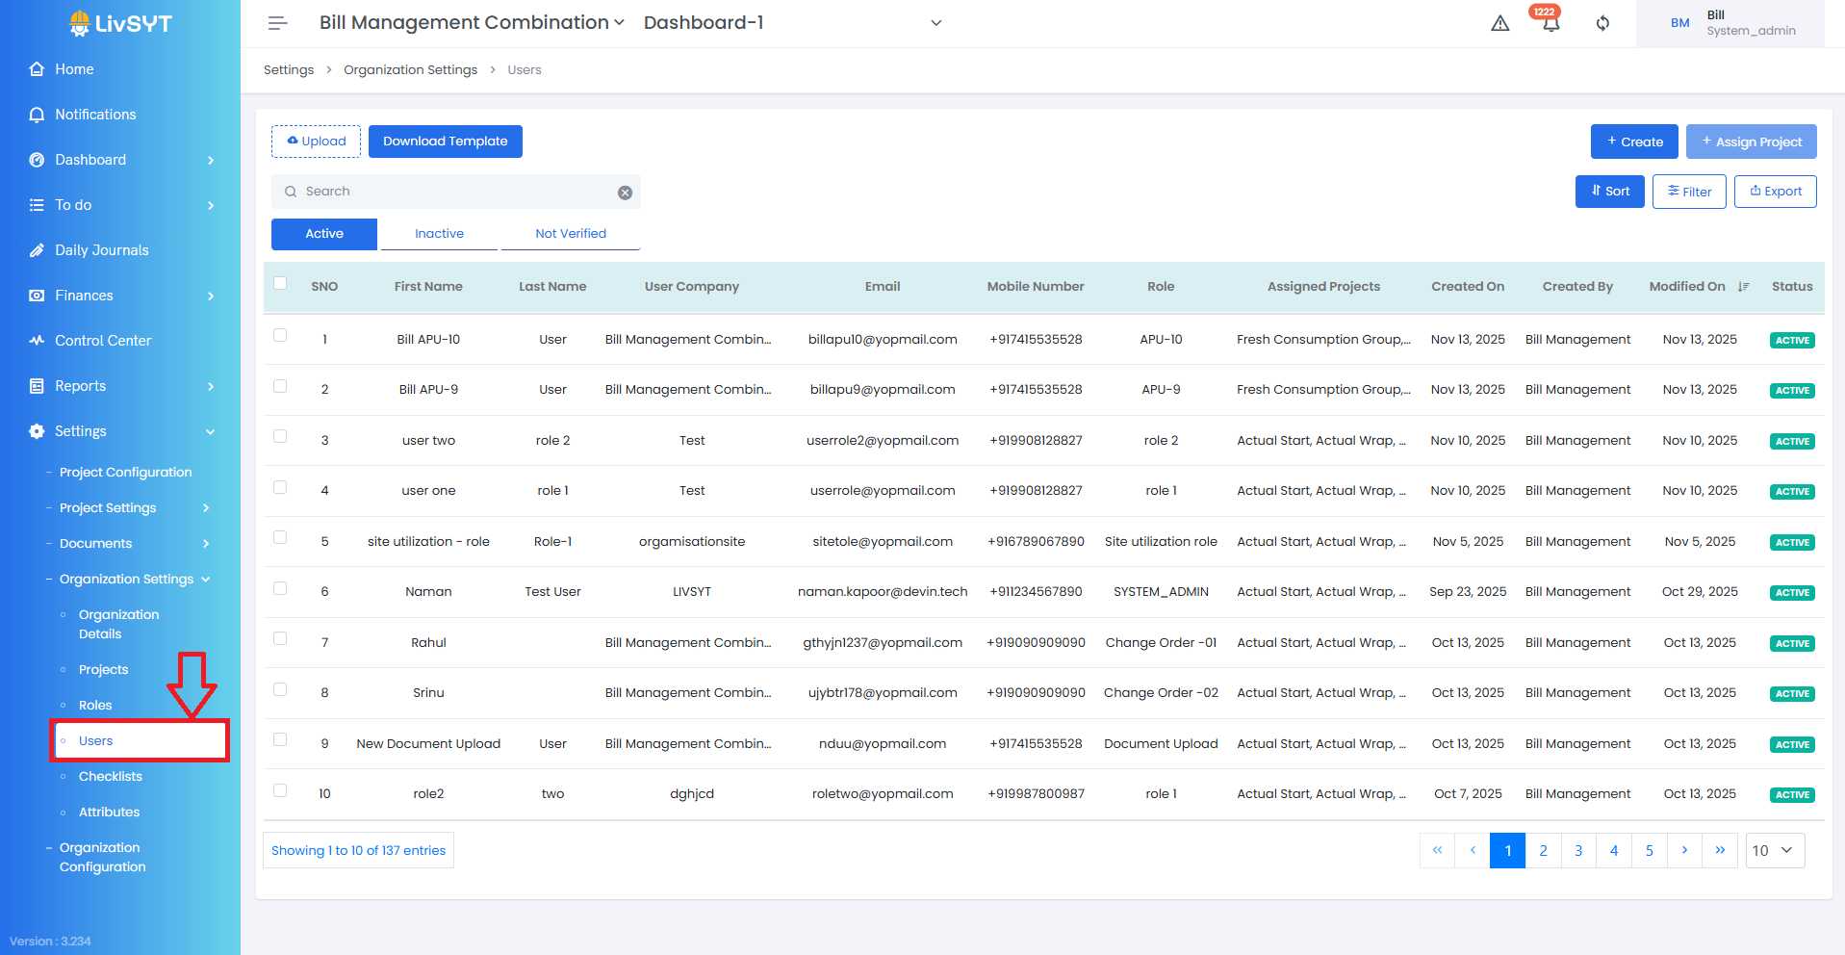Select the checkbox for Bill APU-10 row

280,335
